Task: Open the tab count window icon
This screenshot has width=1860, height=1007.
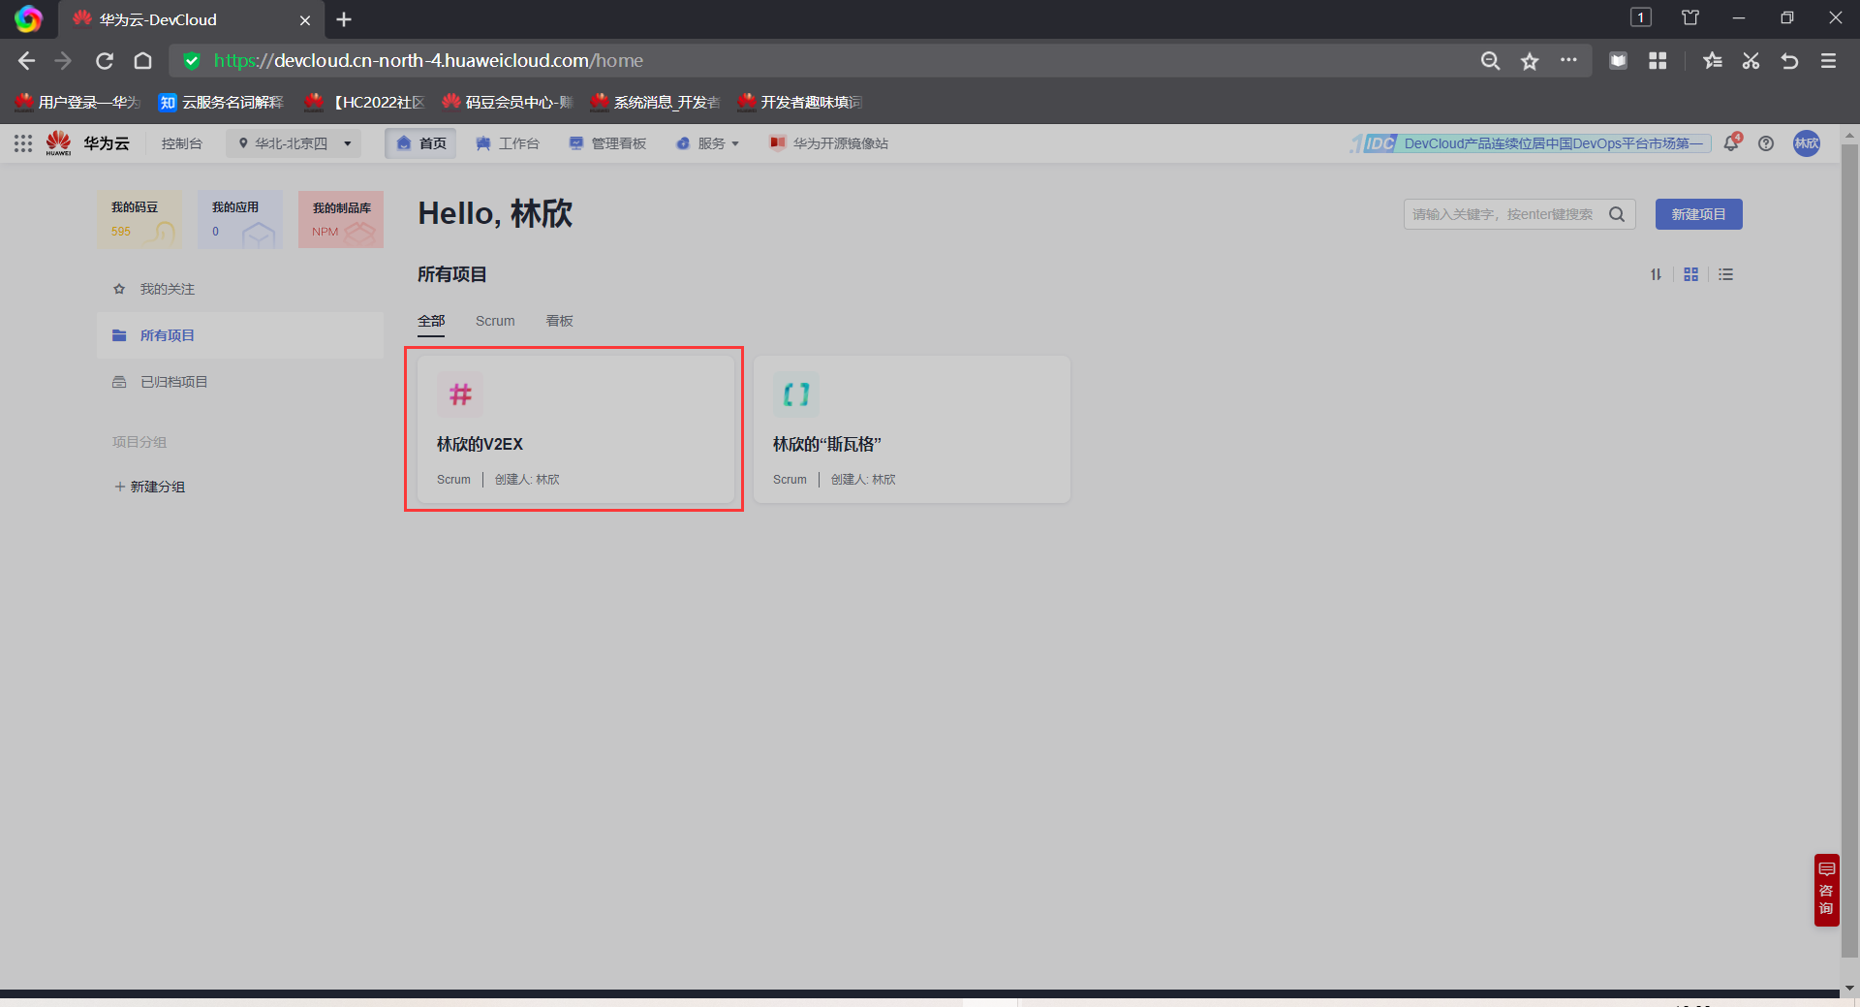Action: click(1641, 17)
